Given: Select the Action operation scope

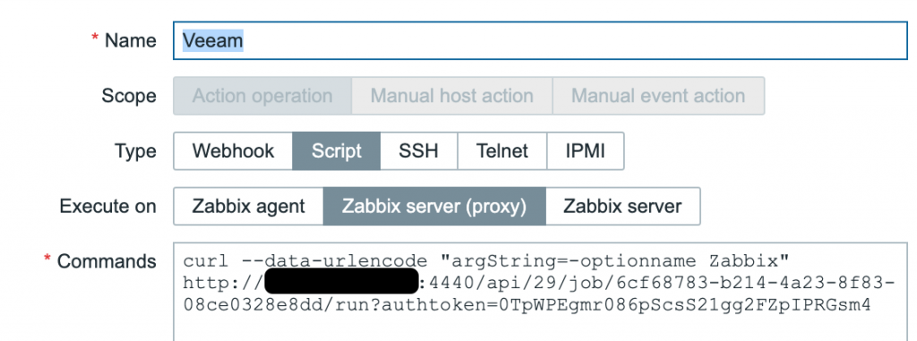Looking at the screenshot, I should tap(262, 96).
